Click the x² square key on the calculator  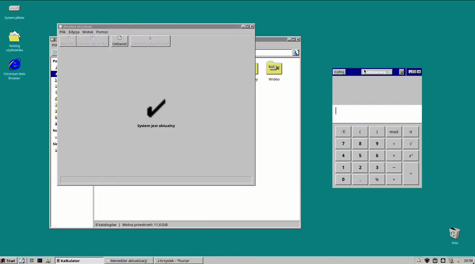pos(411,155)
